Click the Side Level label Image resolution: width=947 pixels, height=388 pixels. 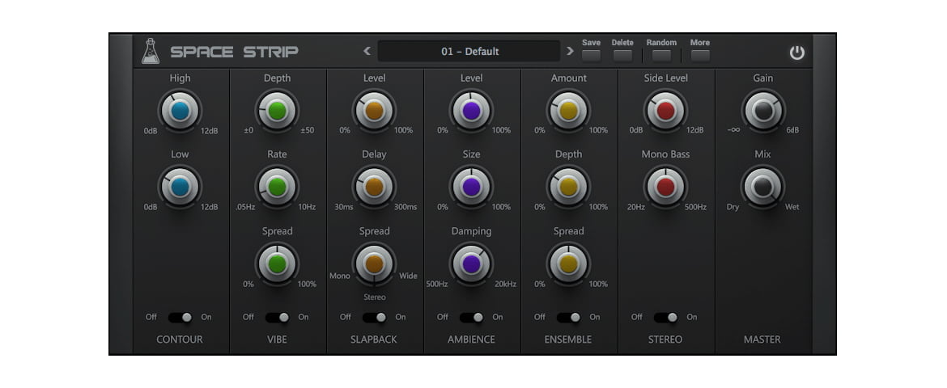coord(665,78)
